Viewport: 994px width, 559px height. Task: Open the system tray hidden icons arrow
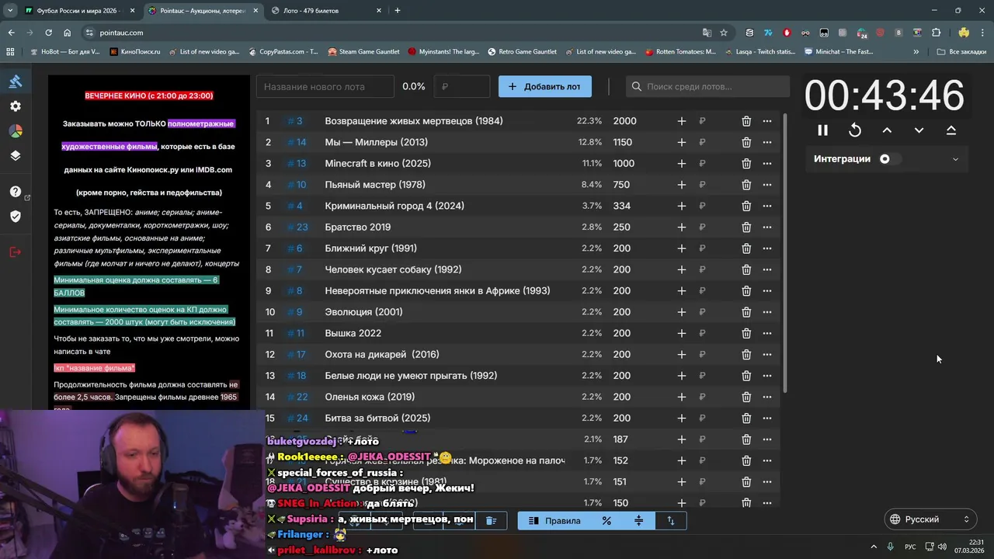[x=874, y=547]
